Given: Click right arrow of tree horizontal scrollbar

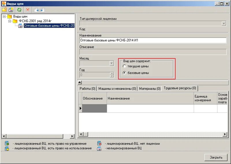Looking at the screenshot, I should pyautogui.click(x=72, y=136).
